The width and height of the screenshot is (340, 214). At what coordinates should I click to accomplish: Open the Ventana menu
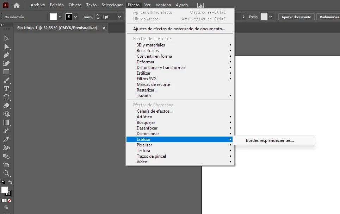point(163,5)
